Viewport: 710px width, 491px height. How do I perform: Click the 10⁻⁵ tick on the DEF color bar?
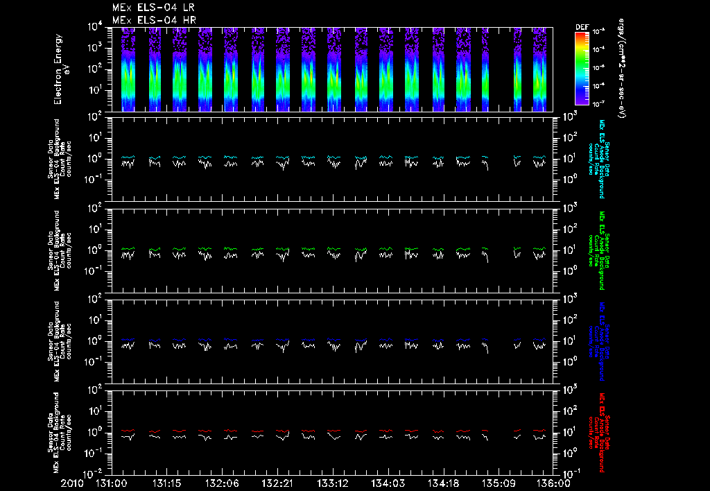[598, 68]
